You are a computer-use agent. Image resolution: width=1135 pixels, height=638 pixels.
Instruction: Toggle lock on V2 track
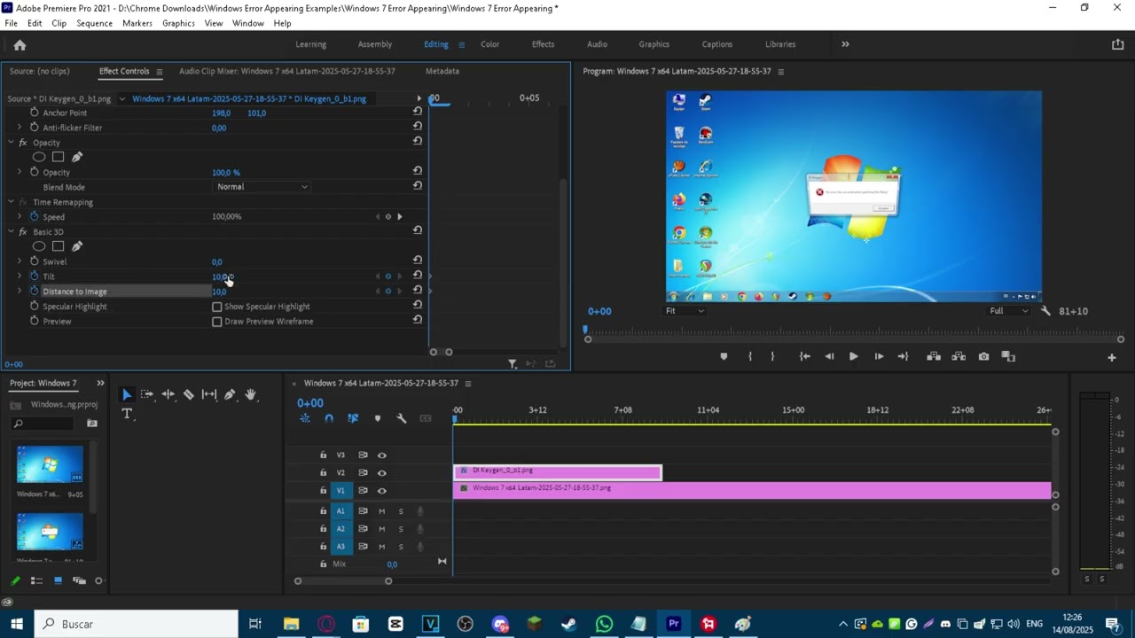click(323, 473)
